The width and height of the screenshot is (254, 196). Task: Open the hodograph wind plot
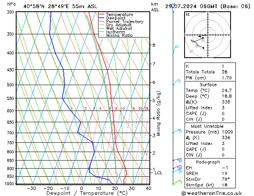coord(208,35)
